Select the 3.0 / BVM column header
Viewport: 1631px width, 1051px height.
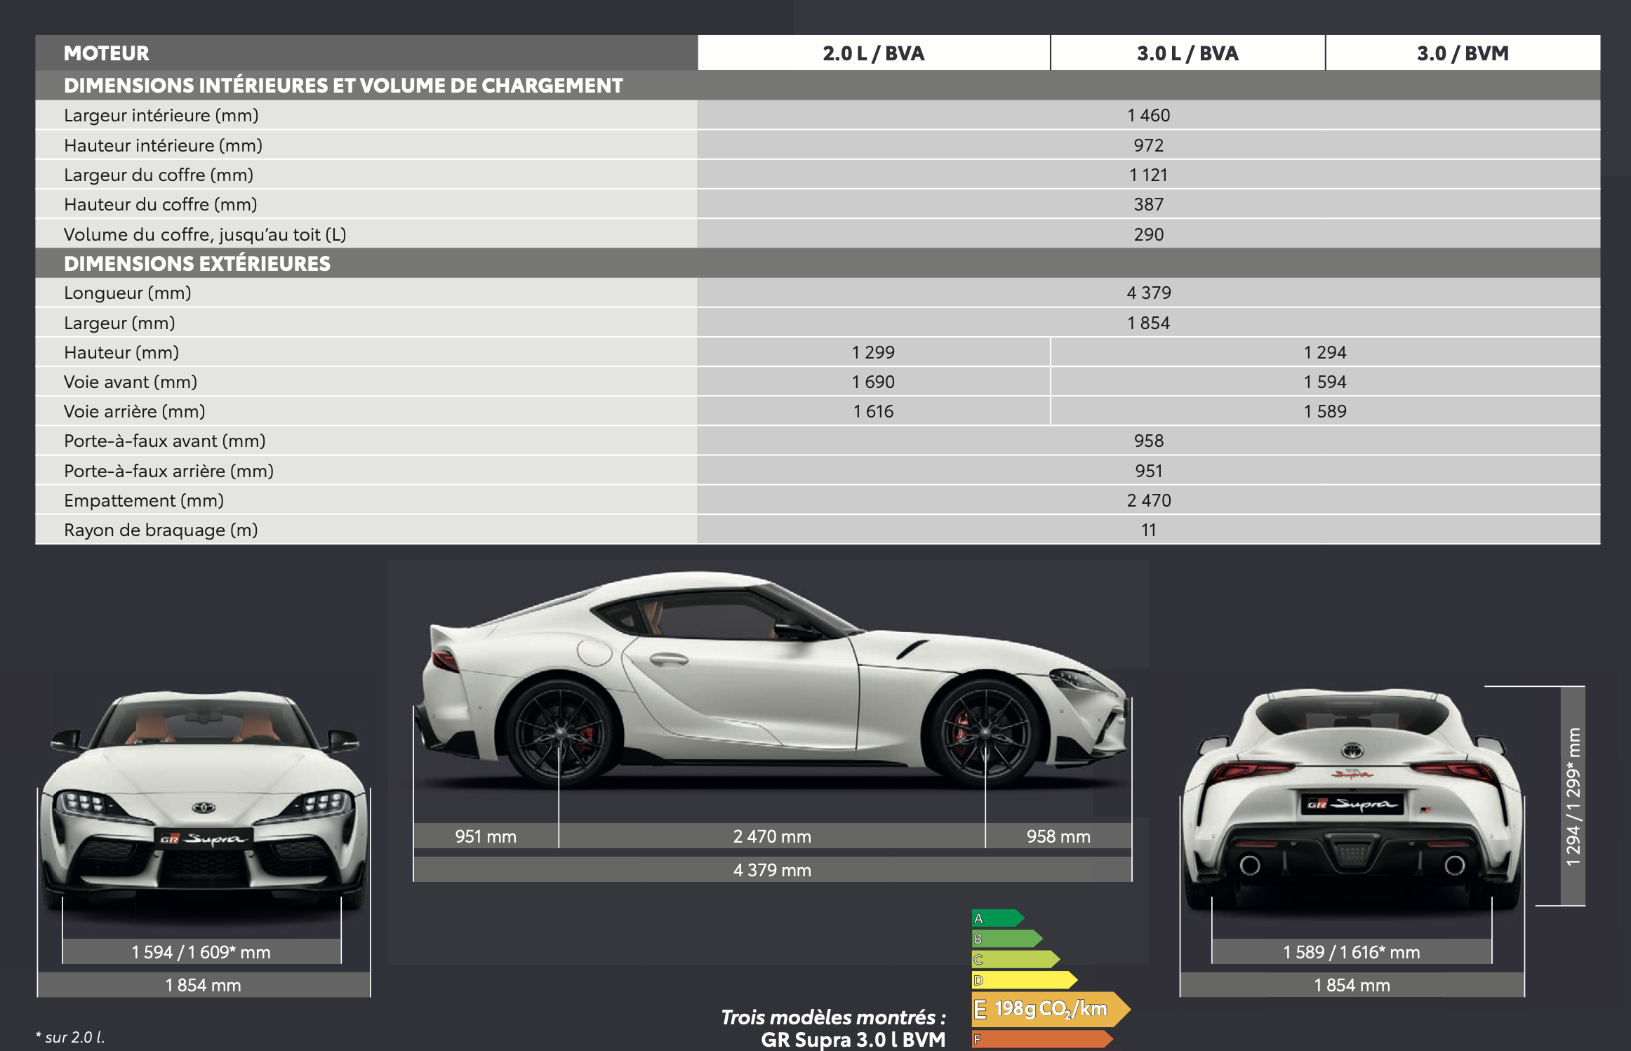[x=1463, y=53]
